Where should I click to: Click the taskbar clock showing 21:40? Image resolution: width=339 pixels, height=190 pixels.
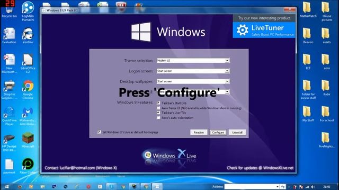click(x=327, y=187)
